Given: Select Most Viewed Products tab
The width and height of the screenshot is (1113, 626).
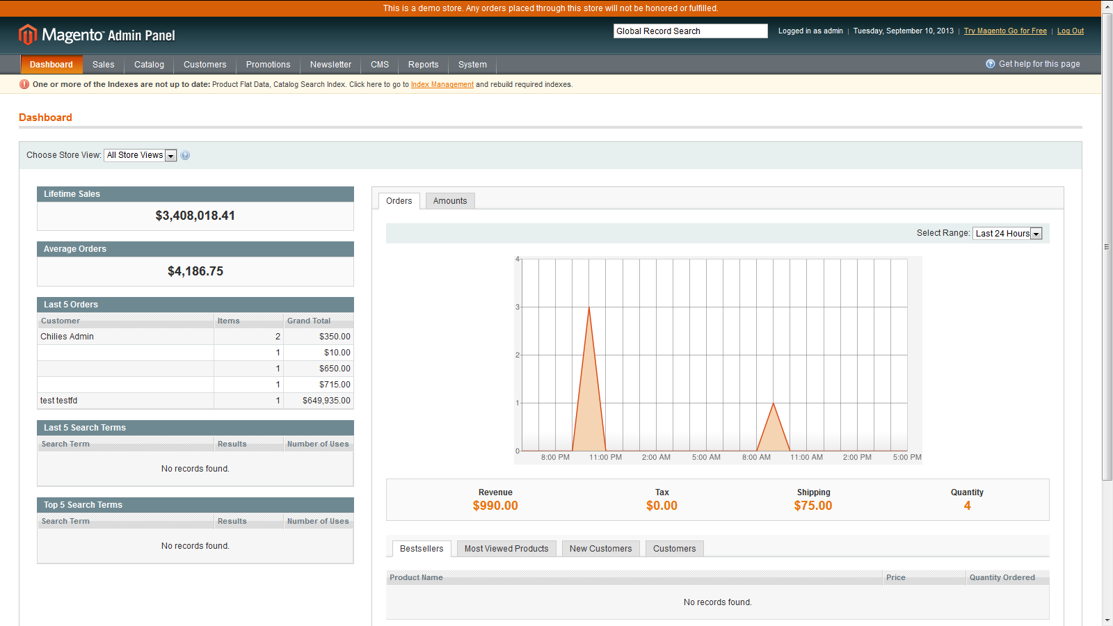Looking at the screenshot, I should pos(506,548).
